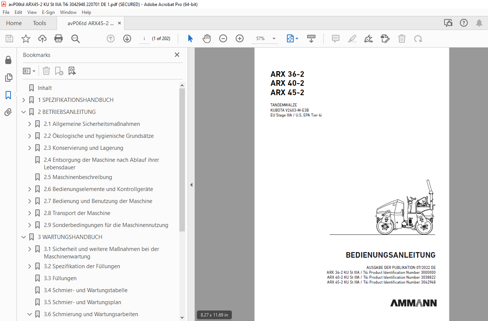This screenshot has height=321, width=488.
Task: Open 3.4 Schmier- und Wartungstabelle bookmark
Action: (86, 290)
